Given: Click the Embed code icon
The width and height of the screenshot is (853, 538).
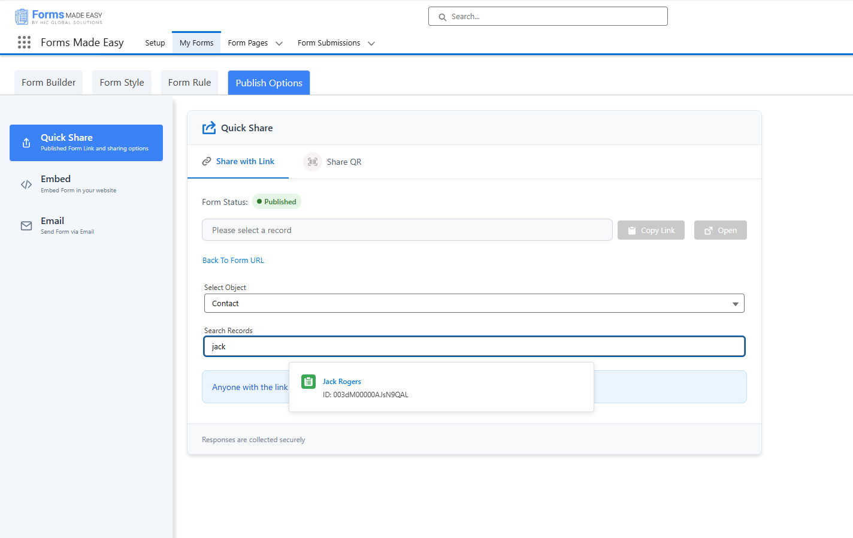Looking at the screenshot, I should point(26,185).
